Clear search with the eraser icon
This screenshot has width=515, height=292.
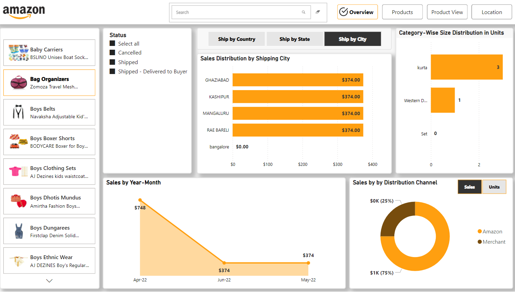point(318,12)
